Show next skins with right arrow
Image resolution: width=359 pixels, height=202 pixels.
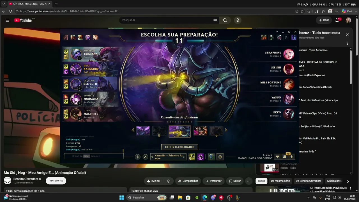pos(226,130)
